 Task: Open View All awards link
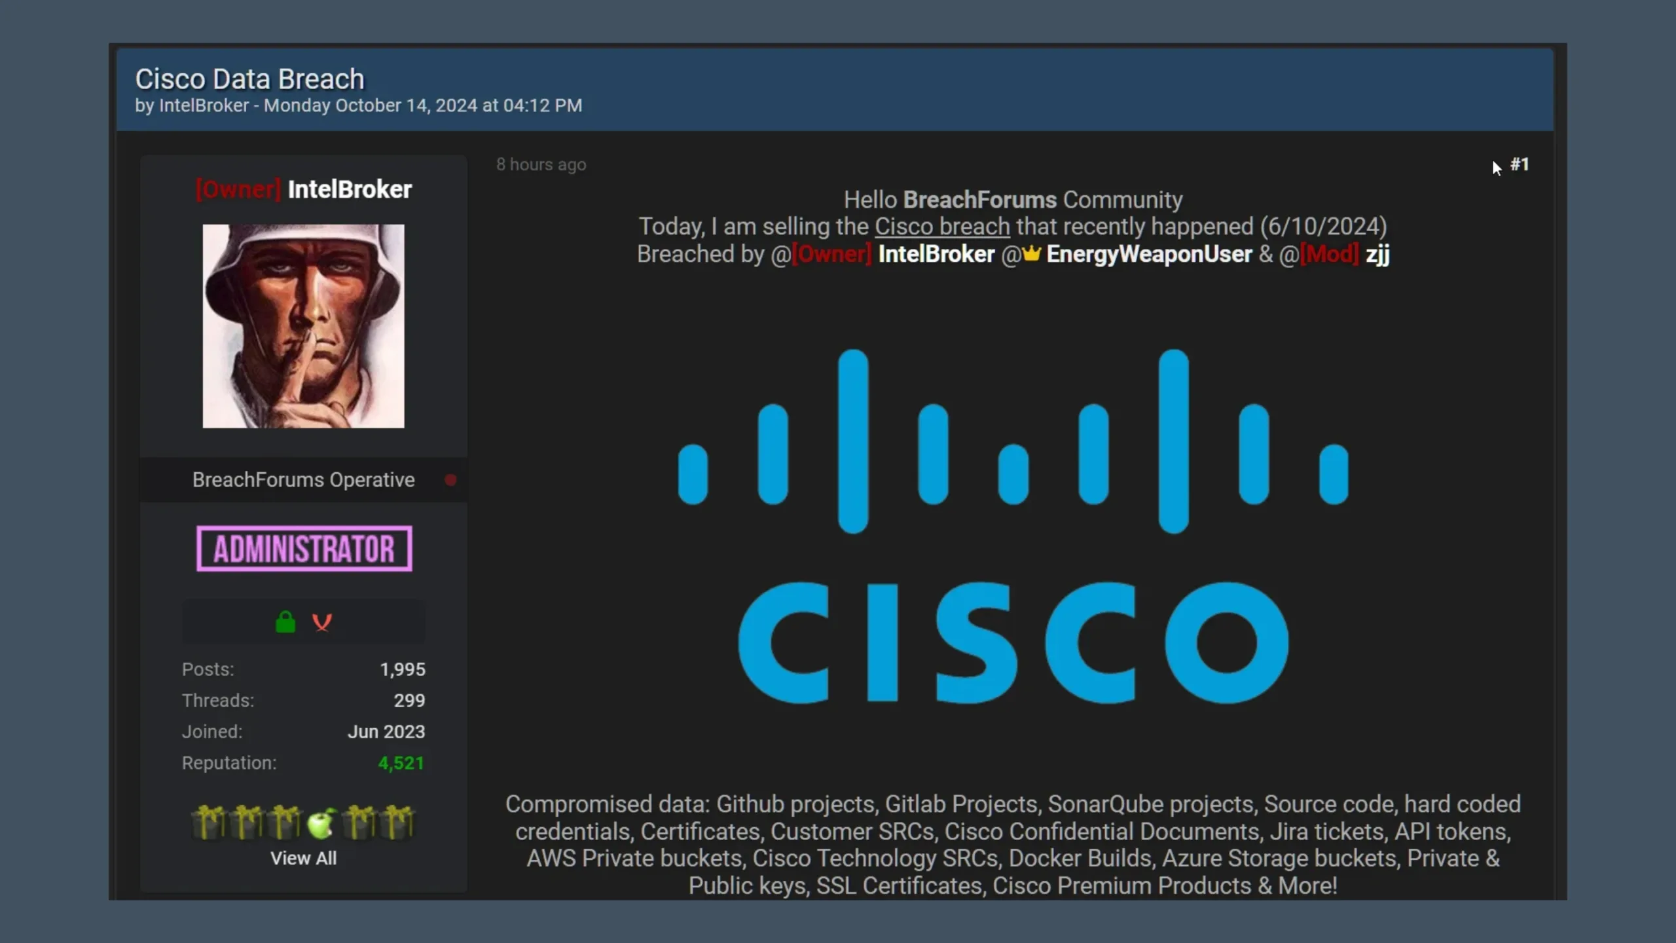coord(303,859)
